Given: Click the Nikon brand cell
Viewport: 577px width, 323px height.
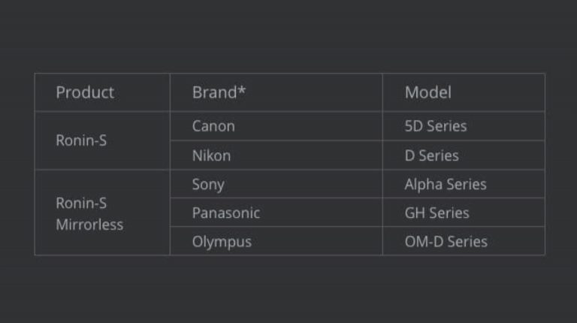Looking at the screenshot, I should (x=211, y=155).
